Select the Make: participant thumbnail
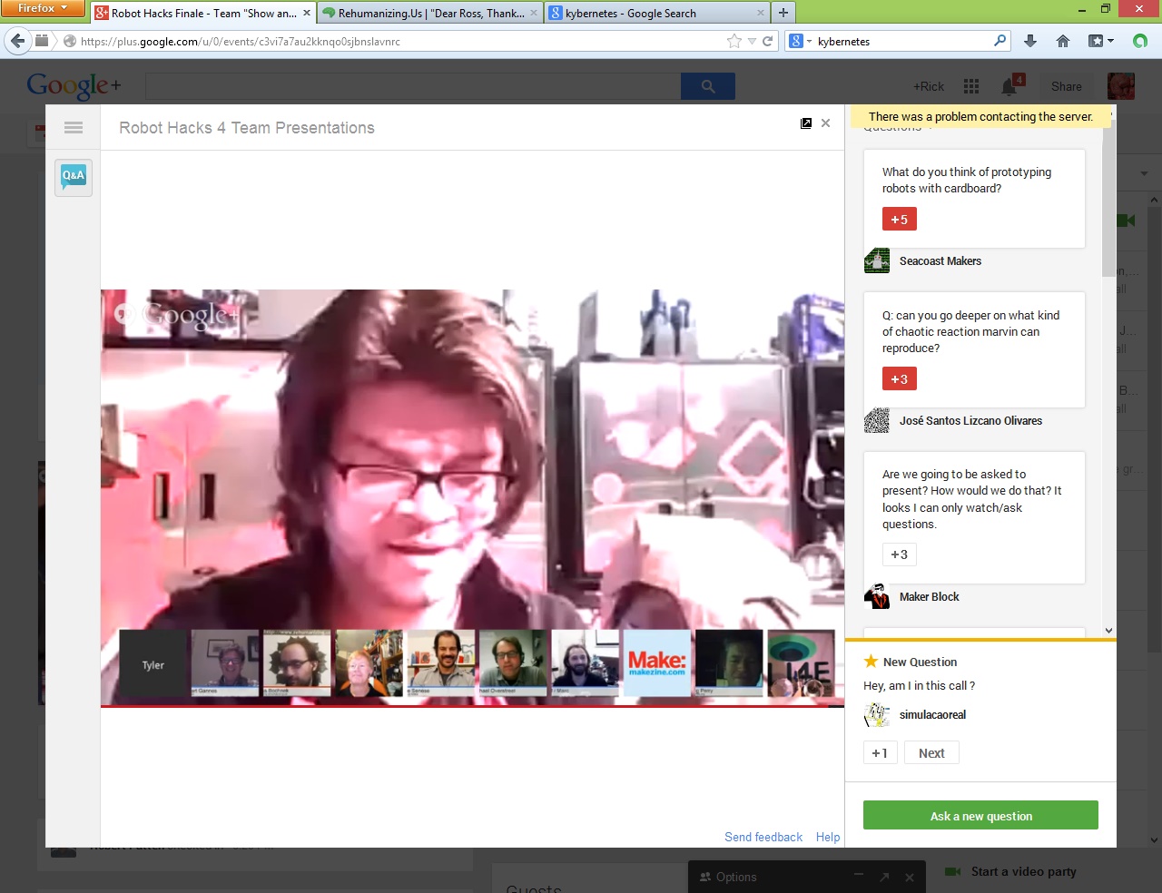This screenshot has width=1162, height=893. (x=657, y=663)
